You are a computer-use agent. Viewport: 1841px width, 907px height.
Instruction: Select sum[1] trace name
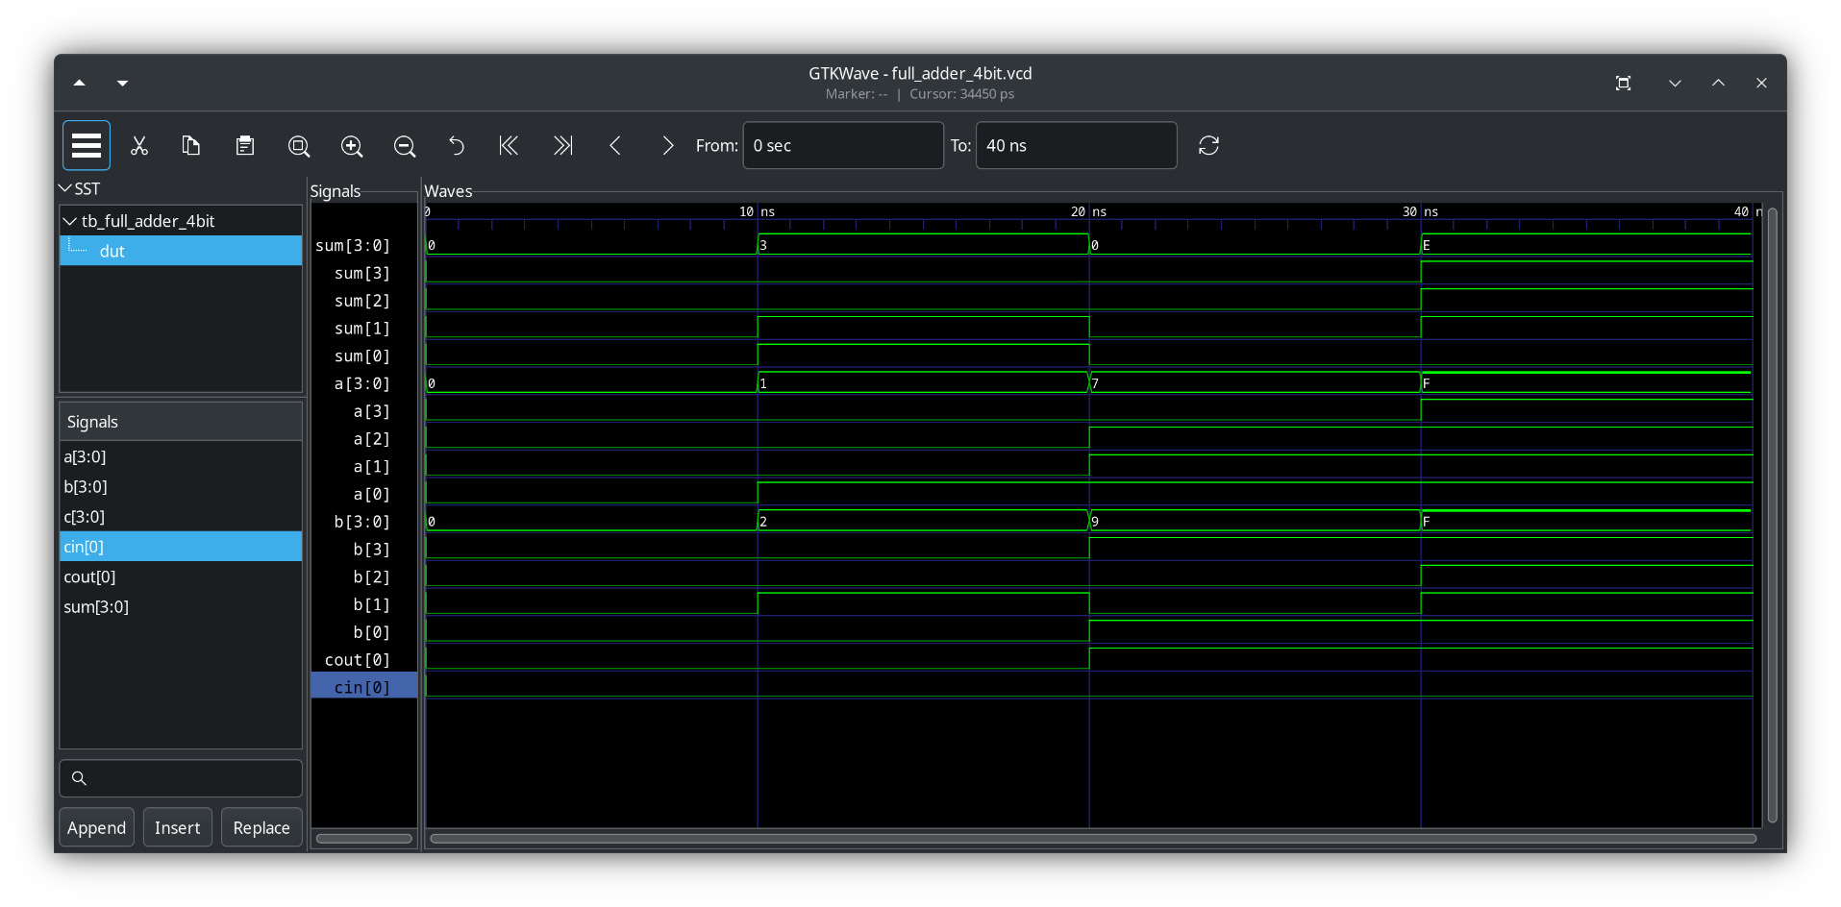(x=363, y=329)
